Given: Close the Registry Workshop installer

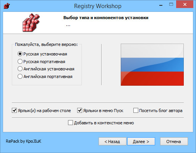Looking at the screenshot, I should pyautogui.click(x=185, y=5).
